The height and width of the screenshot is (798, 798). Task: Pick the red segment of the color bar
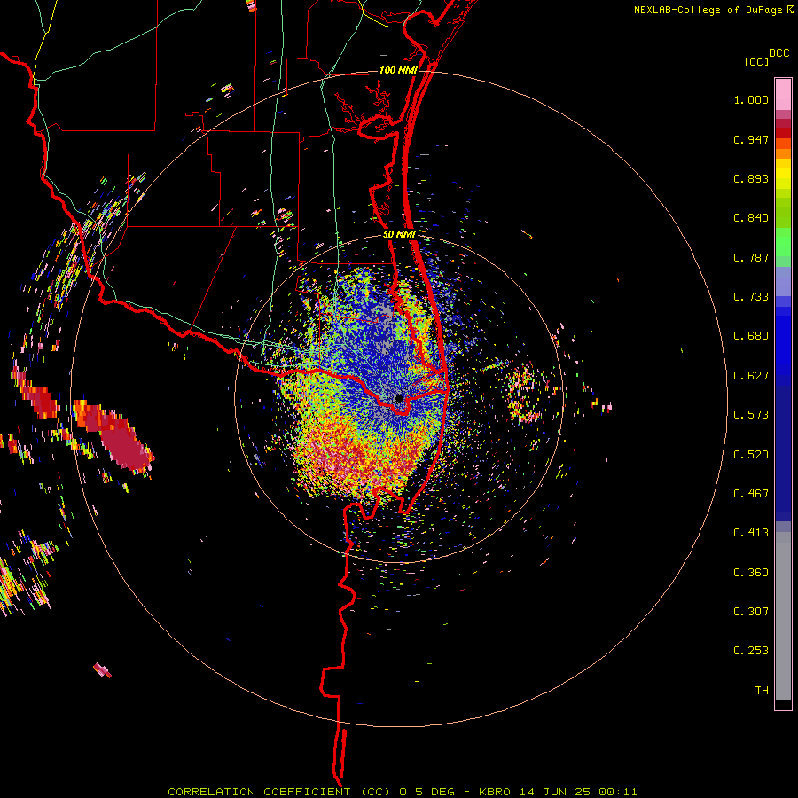coord(783,133)
